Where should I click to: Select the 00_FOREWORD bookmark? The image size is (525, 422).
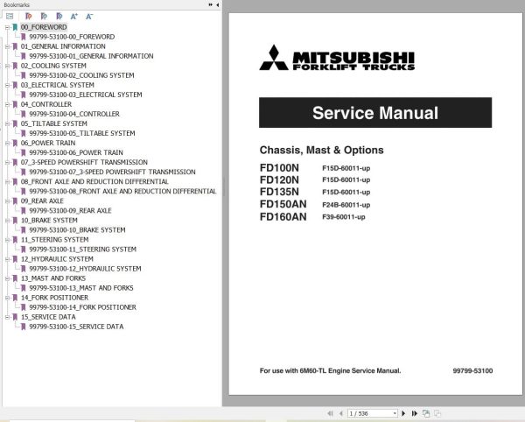pyautogui.click(x=44, y=27)
